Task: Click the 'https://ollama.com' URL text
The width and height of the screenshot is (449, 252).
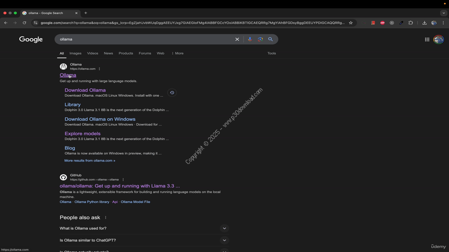Action: [83, 69]
